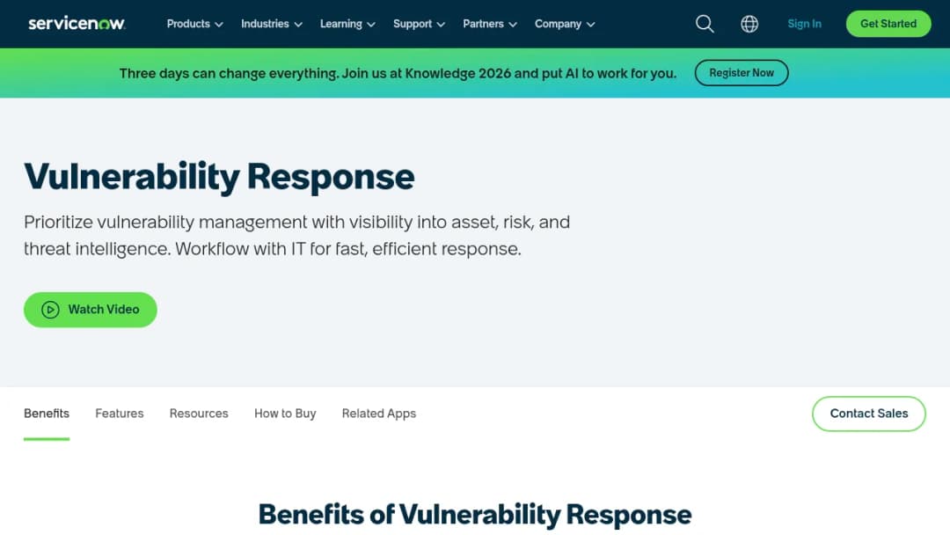This screenshot has width=950, height=535.
Task: Click the Knowledge 2026 banner text
Action: tap(398, 73)
